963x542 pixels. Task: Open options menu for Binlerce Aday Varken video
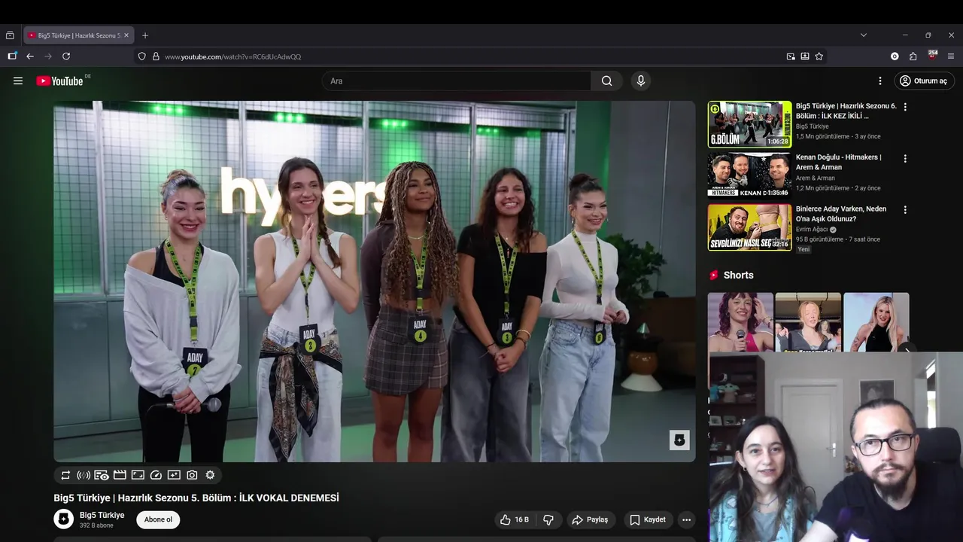pyautogui.click(x=905, y=210)
